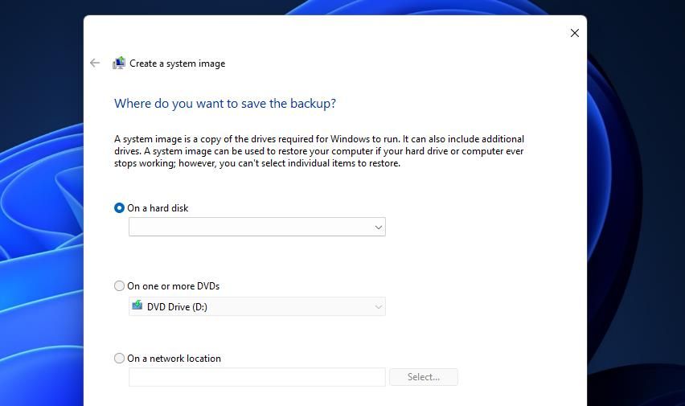Select the On a hard disk radio button
This screenshot has height=406, width=685.
120,207
